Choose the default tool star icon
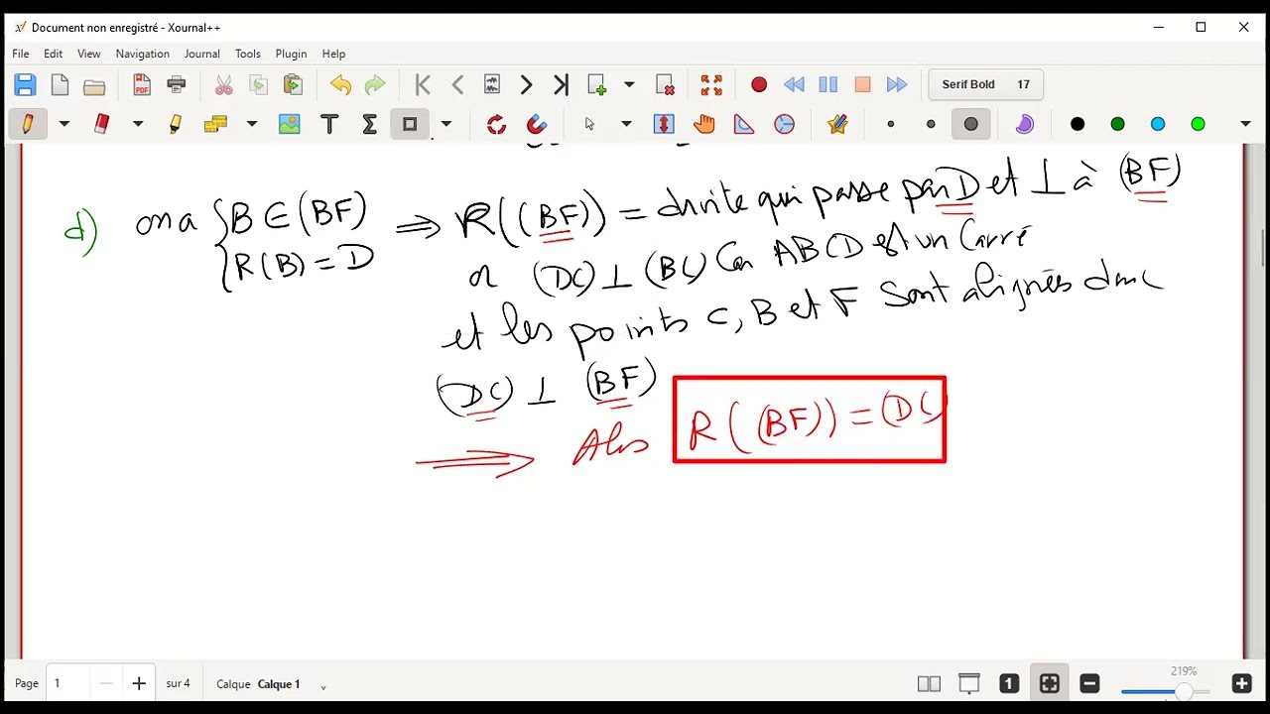1270x714 pixels. [x=837, y=124]
